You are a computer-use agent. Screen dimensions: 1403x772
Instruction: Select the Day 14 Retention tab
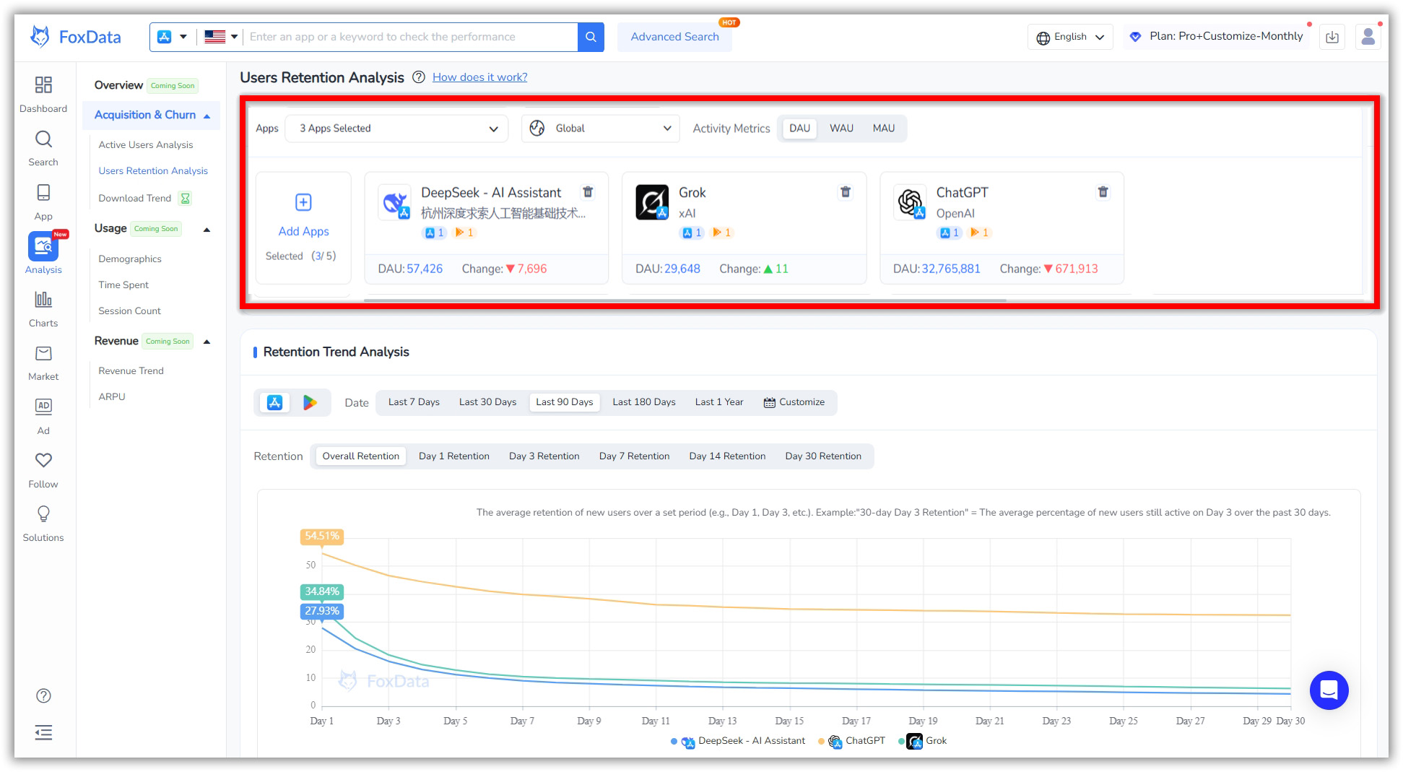727,456
